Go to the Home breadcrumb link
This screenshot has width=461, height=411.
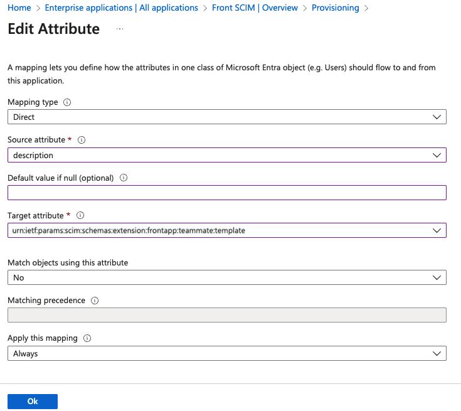click(x=19, y=8)
